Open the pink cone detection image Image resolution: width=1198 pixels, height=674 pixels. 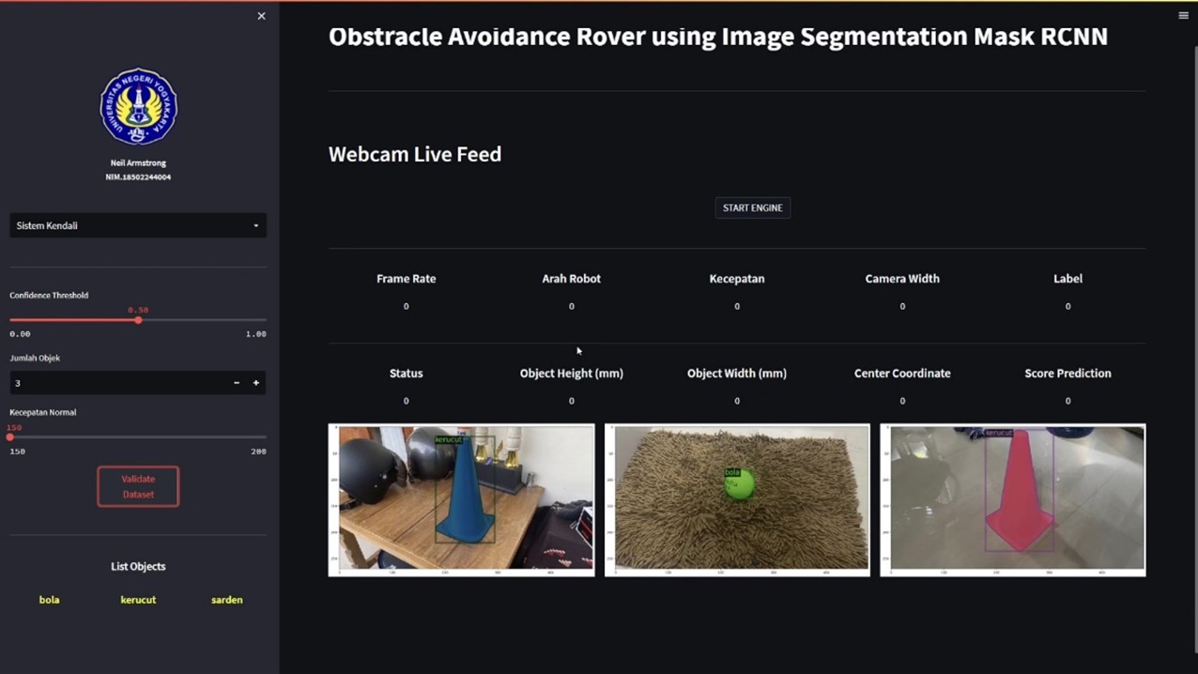[x=1013, y=500]
